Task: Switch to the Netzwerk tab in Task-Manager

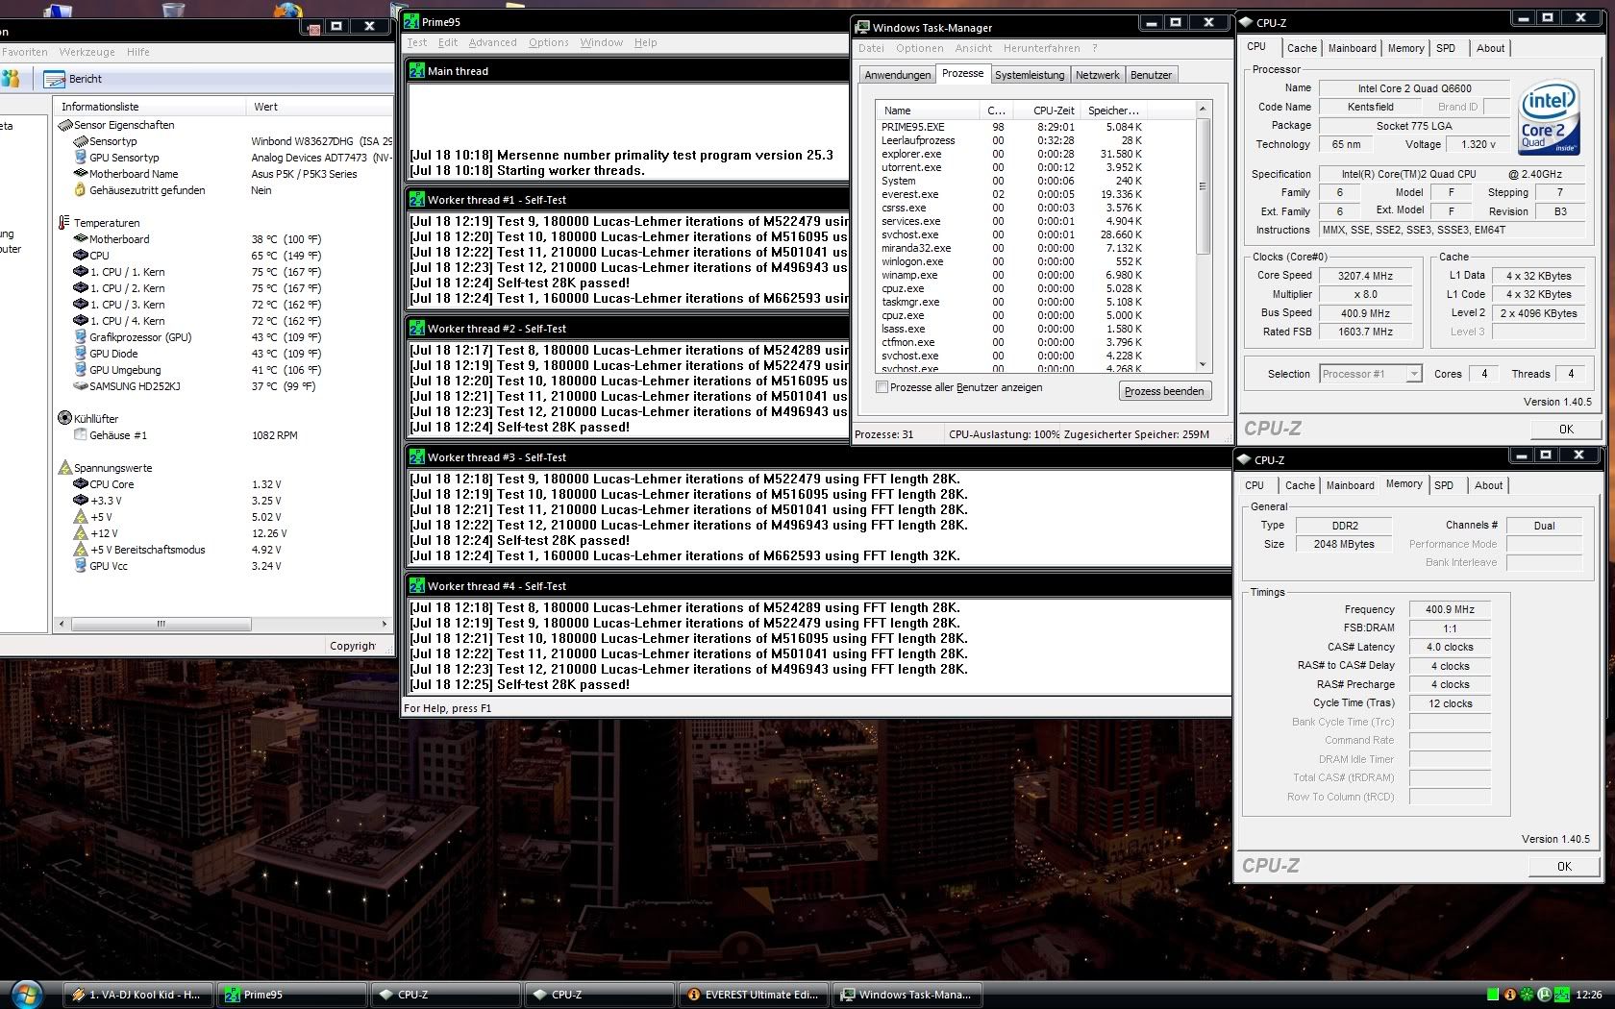Action: [1097, 75]
